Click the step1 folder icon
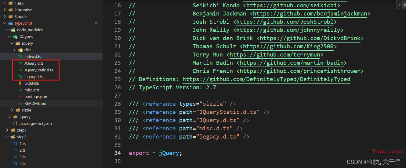 click(13, 130)
